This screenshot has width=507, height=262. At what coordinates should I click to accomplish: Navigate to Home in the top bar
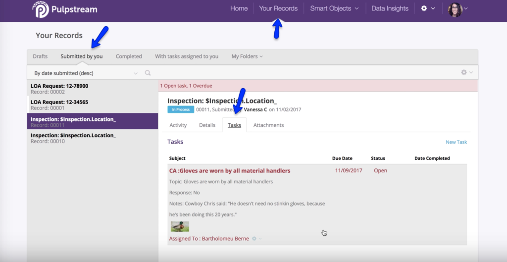239,8
